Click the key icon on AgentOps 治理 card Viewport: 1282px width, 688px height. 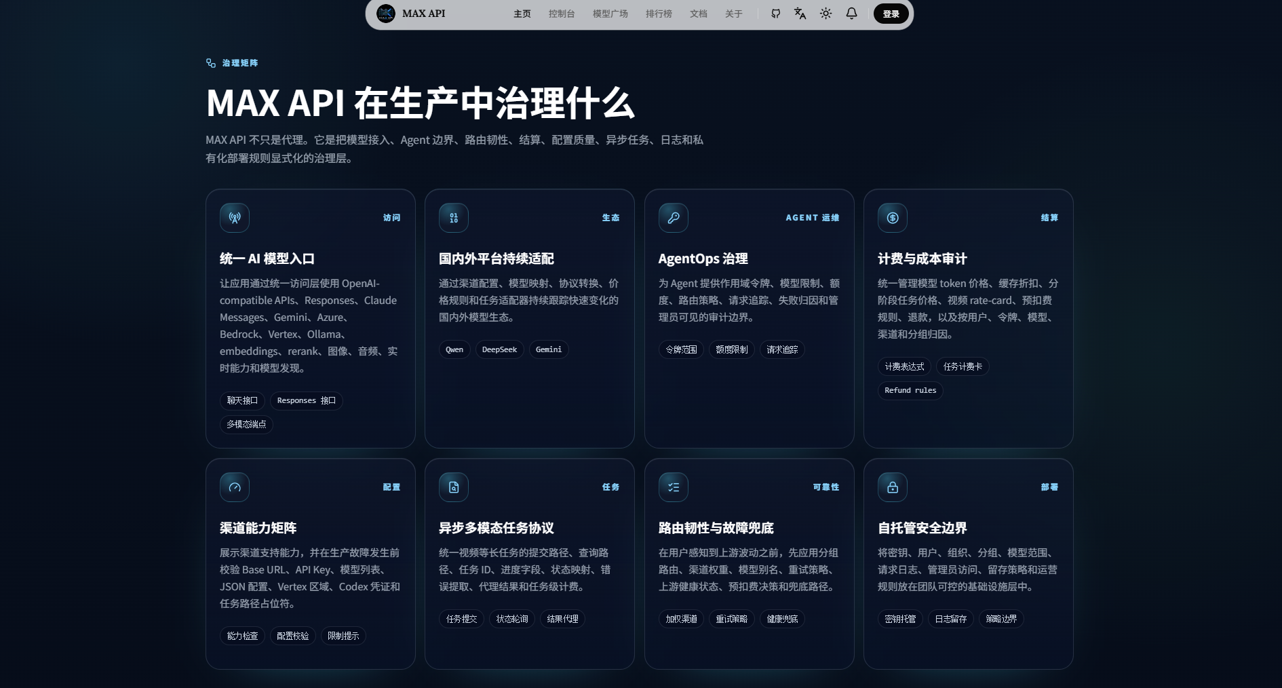tap(674, 218)
